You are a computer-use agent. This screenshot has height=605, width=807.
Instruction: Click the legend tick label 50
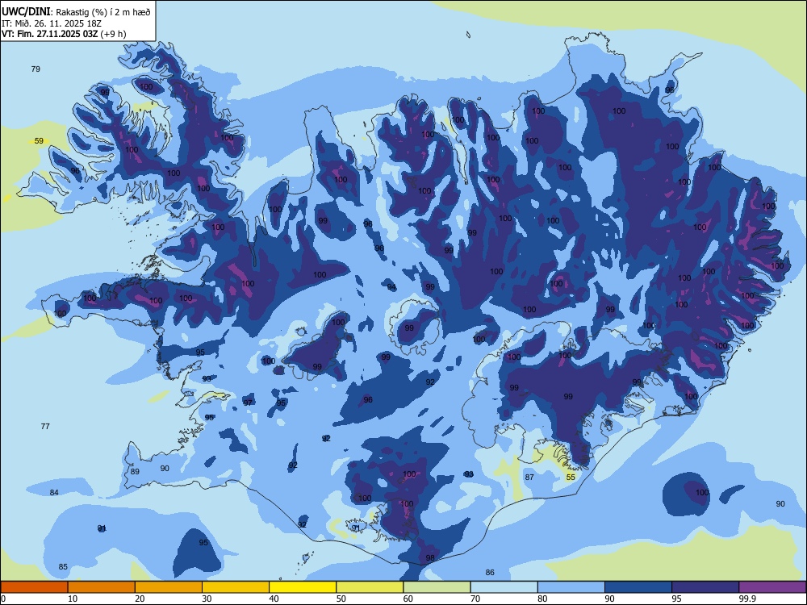tap(341, 599)
